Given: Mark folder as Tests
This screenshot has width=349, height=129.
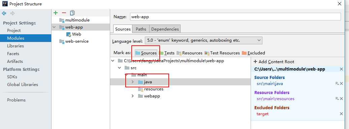Looking at the screenshot, I should (167, 53).
